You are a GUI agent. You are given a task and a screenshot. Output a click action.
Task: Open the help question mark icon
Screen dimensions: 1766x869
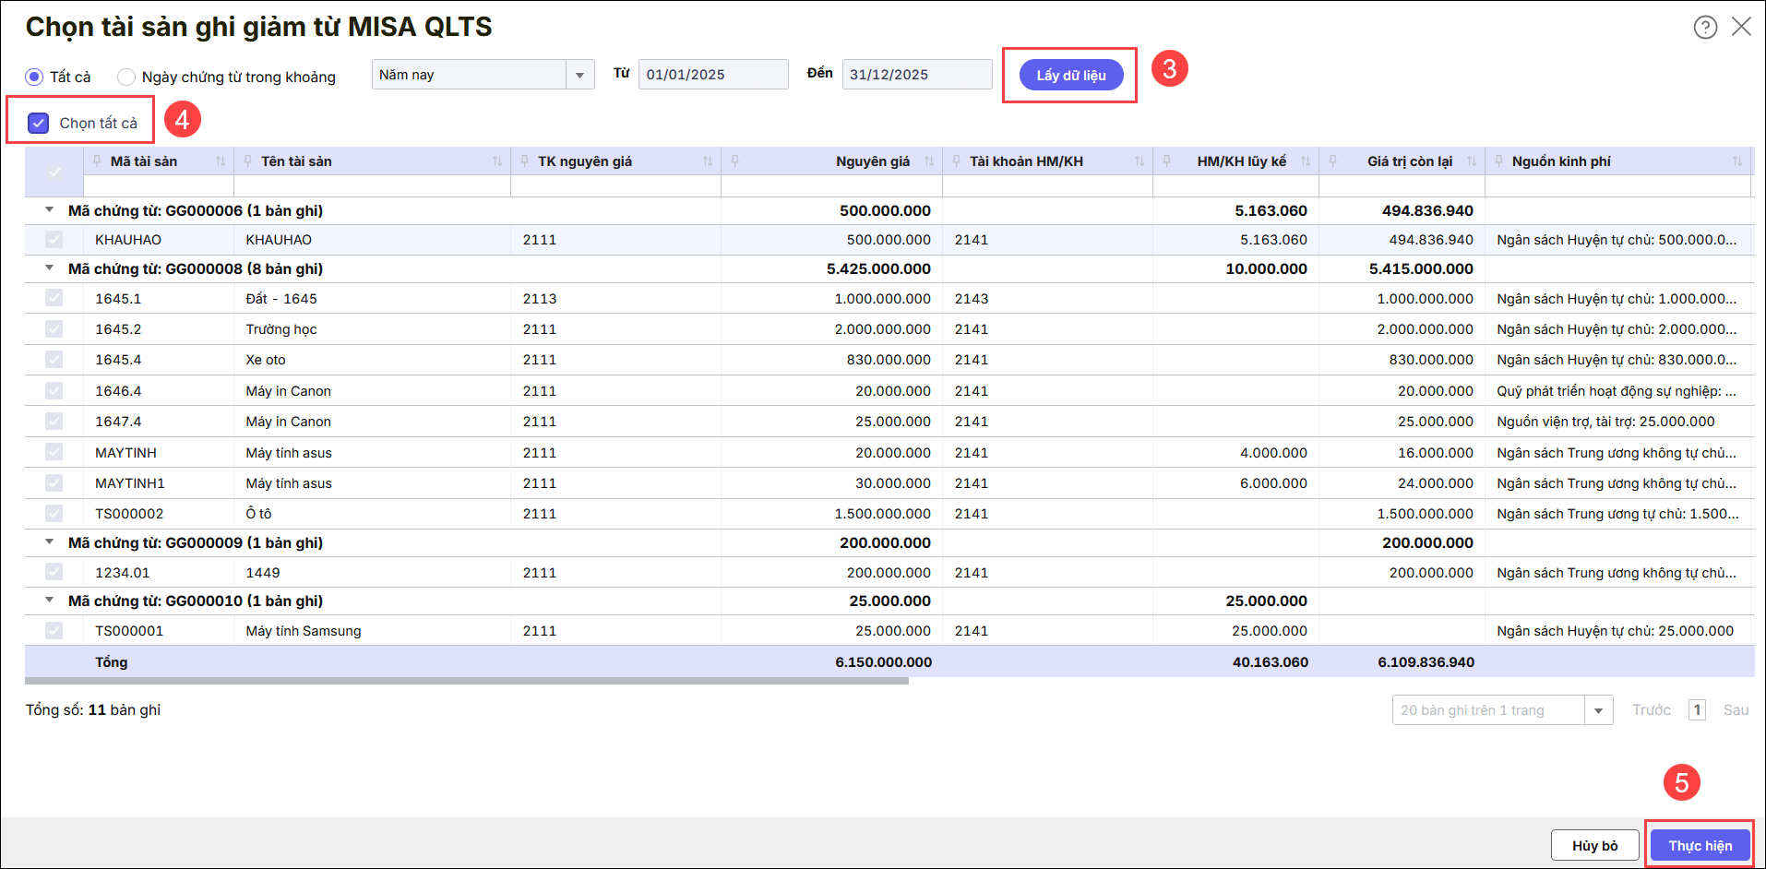[x=1705, y=27]
